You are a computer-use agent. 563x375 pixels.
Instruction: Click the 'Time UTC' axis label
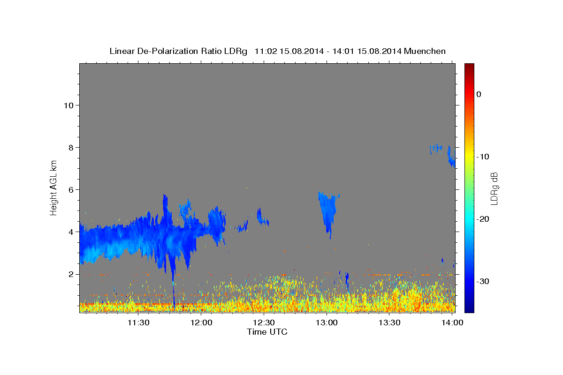[x=267, y=332]
